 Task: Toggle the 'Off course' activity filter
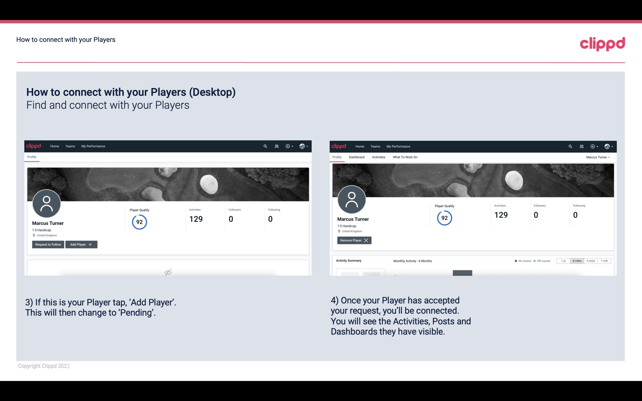click(x=542, y=261)
